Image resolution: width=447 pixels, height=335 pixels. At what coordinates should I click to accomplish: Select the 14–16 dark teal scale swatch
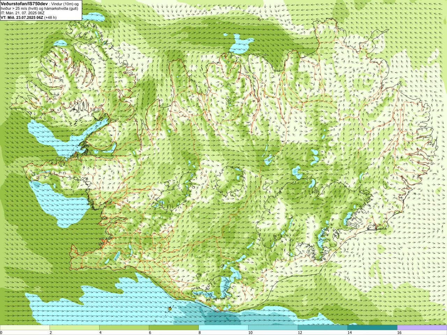coord(372,328)
